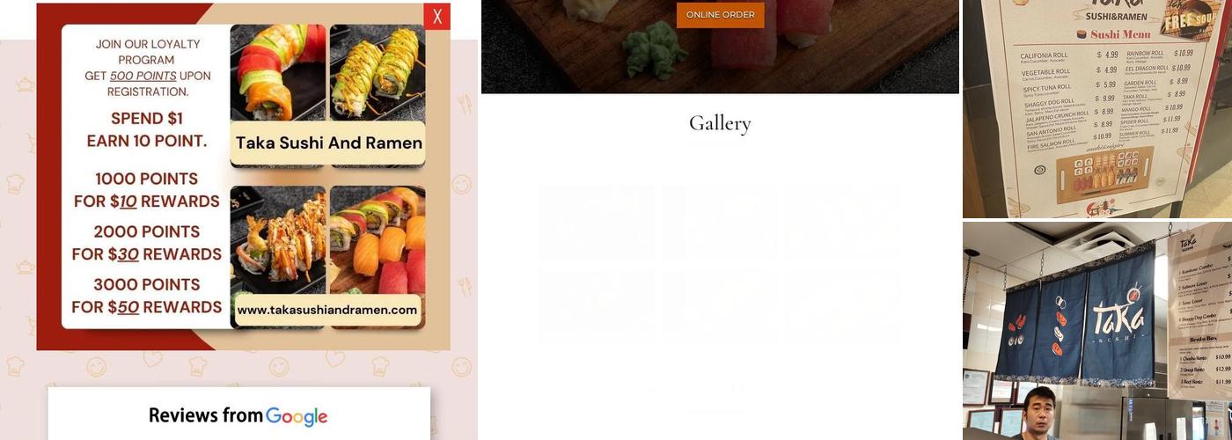The width and height of the screenshot is (1232, 440).
Task: Click the Taka Sushi And Ramen label
Action: coord(328,143)
